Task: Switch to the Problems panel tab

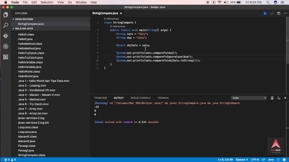Action: click(x=100, y=98)
